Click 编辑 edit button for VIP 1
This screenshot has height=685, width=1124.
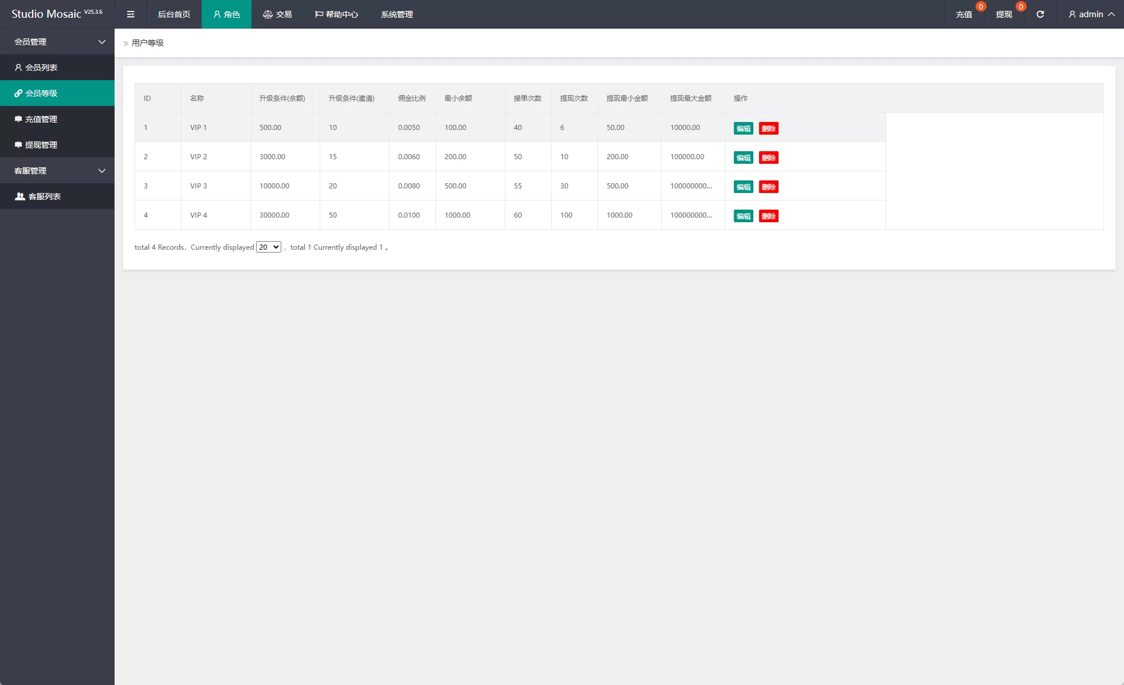pos(743,128)
